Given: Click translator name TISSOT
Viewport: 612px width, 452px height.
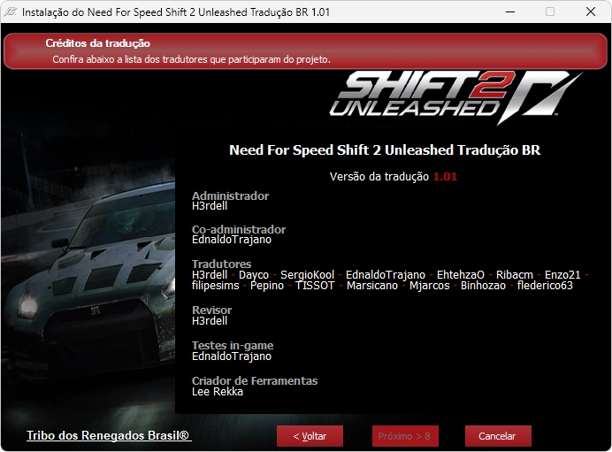Looking at the screenshot, I should (x=315, y=286).
